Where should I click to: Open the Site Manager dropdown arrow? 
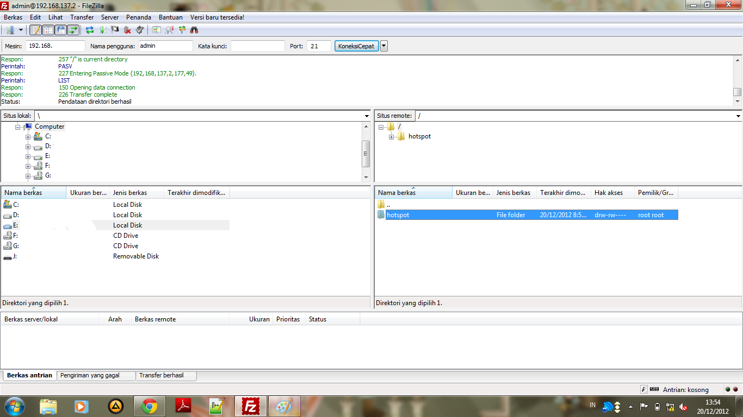coord(21,30)
